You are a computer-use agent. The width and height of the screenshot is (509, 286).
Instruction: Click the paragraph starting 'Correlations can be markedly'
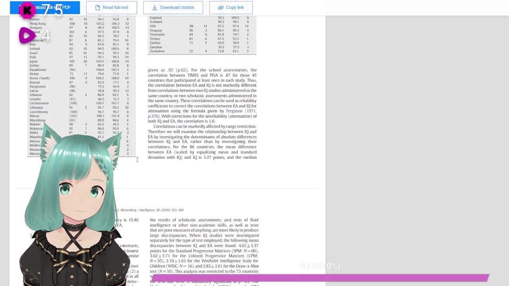[x=202, y=142]
